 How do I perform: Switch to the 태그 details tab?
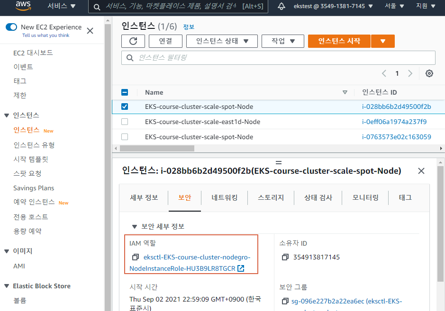pos(405,197)
